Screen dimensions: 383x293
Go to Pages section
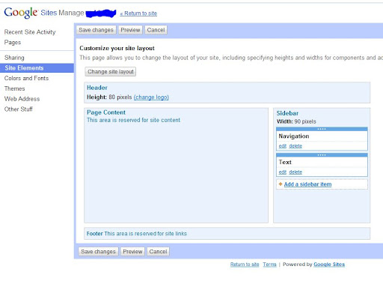click(13, 42)
